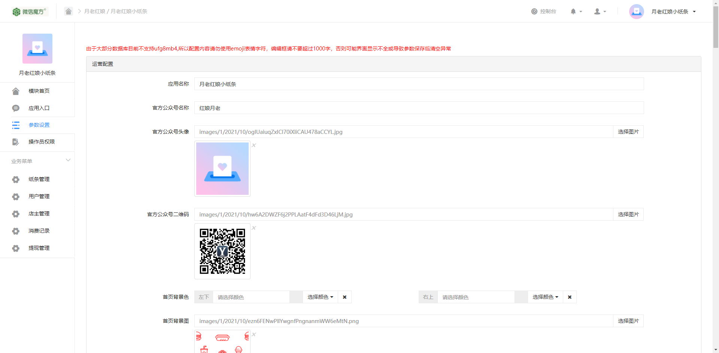The image size is (719, 353).
Task: Open 选择颜色 dropdown for 左下
Action: 321,297
